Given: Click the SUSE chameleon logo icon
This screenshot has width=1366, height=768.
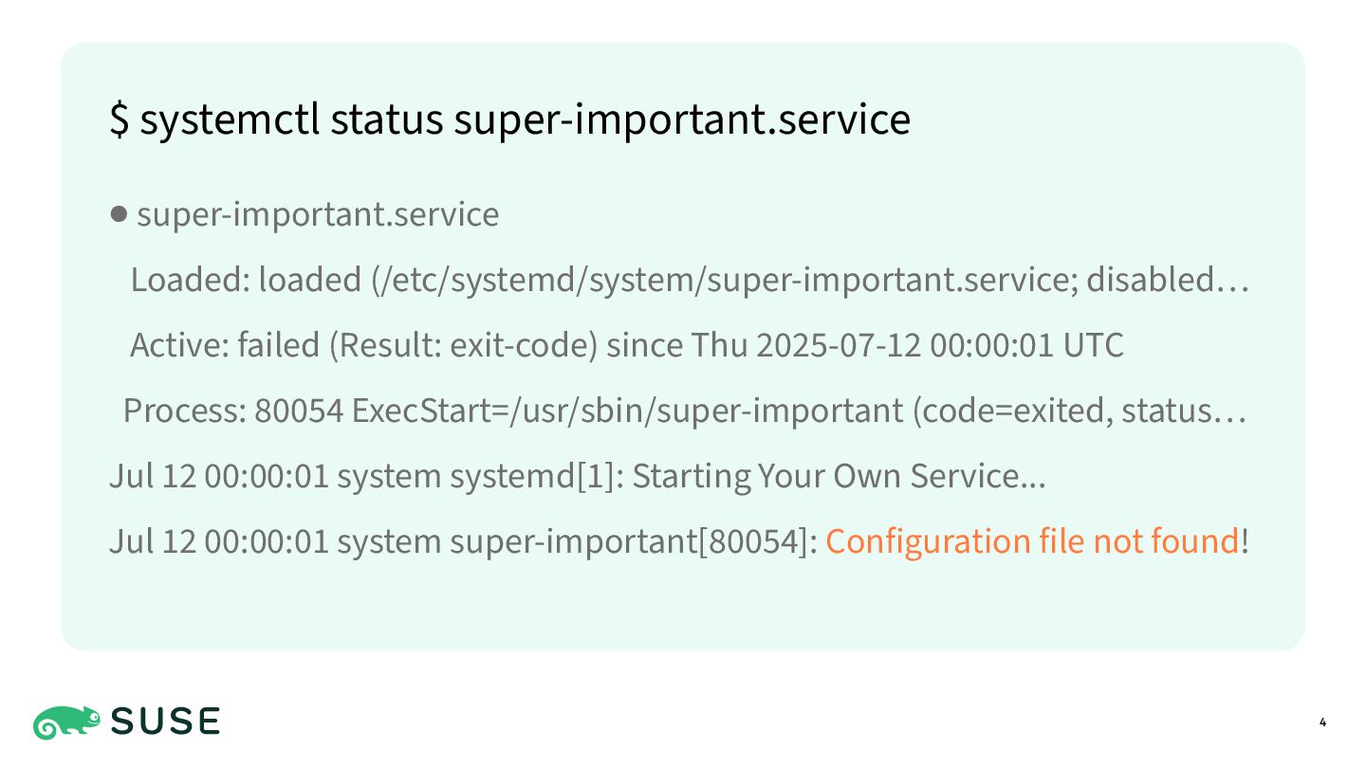Looking at the screenshot, I should tap(66, 722).
